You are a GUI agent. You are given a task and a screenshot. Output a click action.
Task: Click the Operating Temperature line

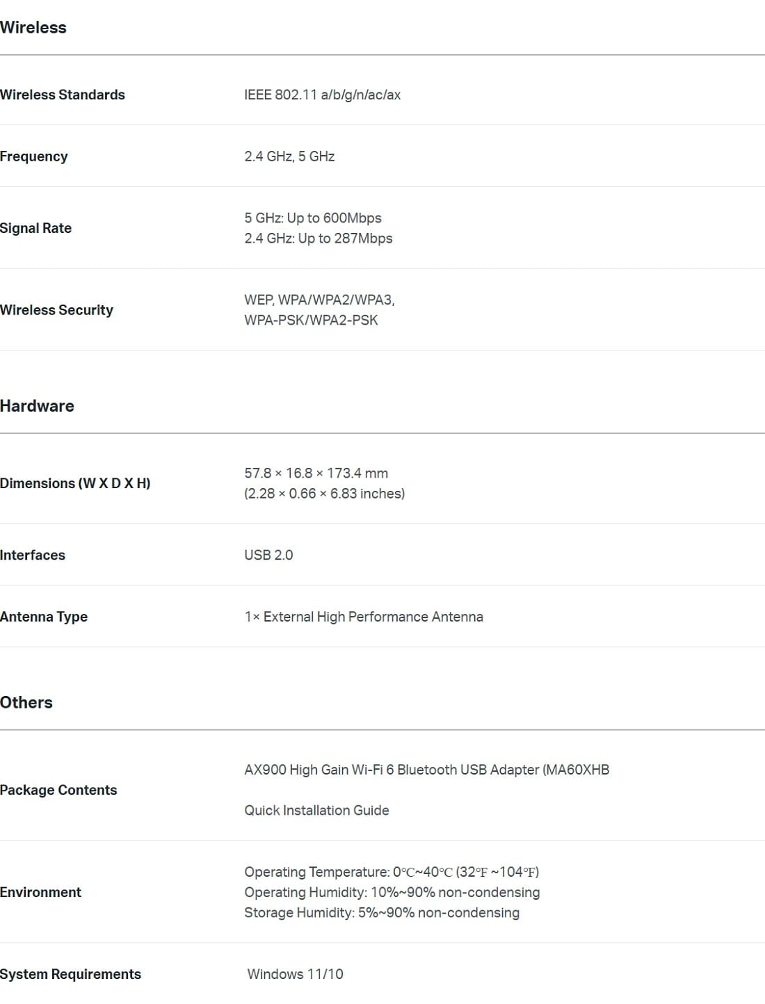(392, 872)
